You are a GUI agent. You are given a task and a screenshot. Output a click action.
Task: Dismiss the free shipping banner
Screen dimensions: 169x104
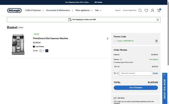tap(158, 20)
